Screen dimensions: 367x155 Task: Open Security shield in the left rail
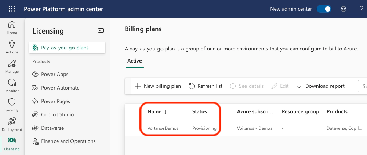(x=12, y=105)
